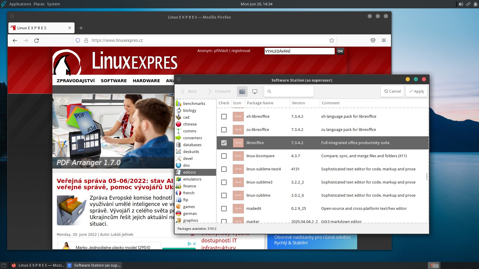
Task: Check the linux-sublime3 package checkbox
Action: pos(224,182)
